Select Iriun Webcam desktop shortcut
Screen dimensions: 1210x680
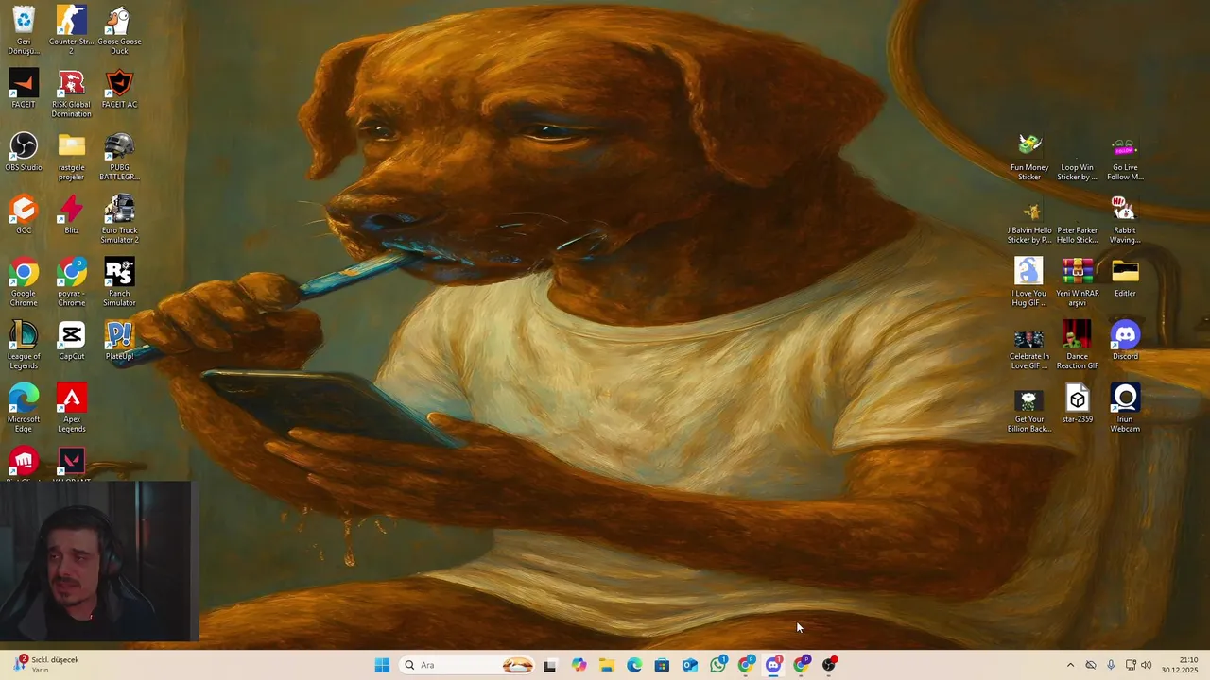1125,408
